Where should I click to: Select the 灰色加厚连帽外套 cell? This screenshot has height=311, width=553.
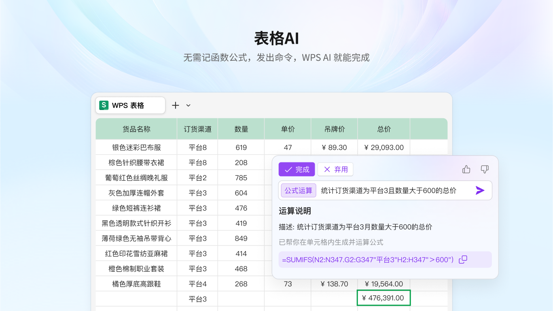tap(136, 193)
